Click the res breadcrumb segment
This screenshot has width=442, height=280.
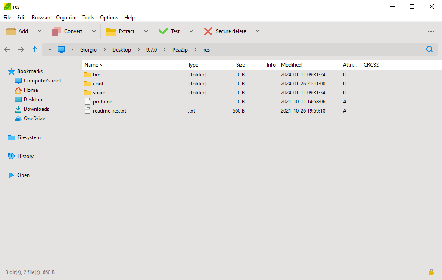point(207,50)
